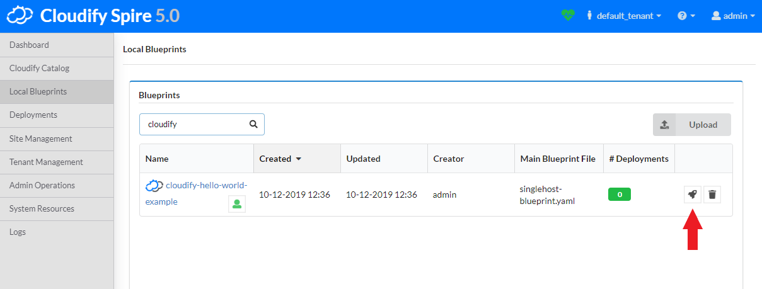Image resolution: width=762 pixels, height=289 pixels.
Task: Click the blueprint's cloud thumbnail icon
Action: click(x=154, y=186)
